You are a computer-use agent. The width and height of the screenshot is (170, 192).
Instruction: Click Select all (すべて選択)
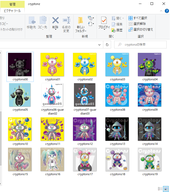[x=138, y=18]
